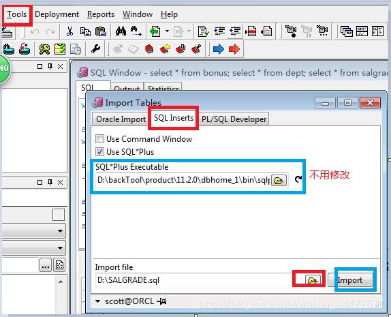Switch to the Oracle Import tab
391x317 pixels.
[121, 119]
